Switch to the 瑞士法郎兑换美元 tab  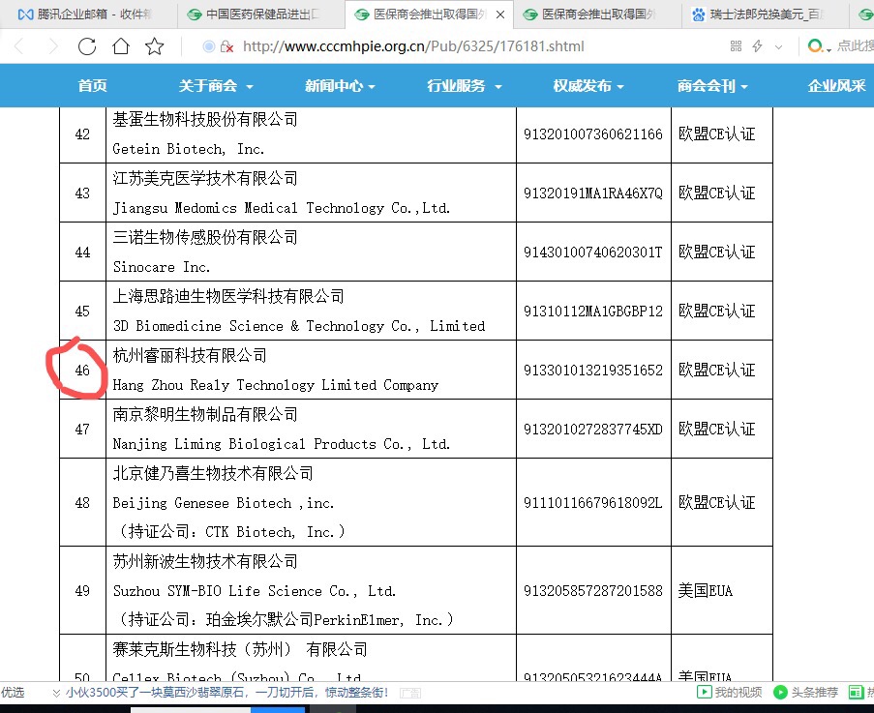[x=765, y=14]
